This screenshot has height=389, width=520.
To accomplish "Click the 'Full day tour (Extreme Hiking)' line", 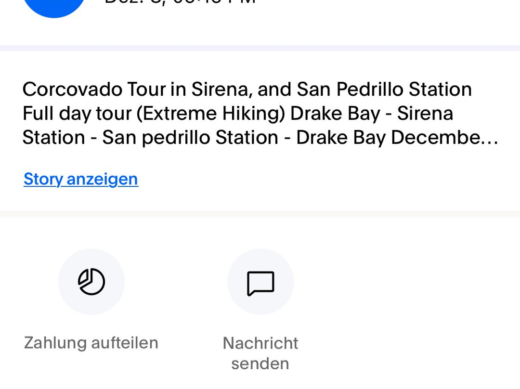I will [154, 114].
